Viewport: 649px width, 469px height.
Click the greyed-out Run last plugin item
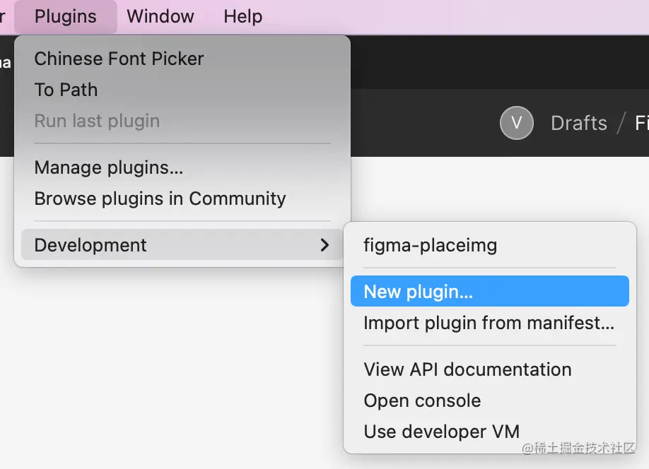[x=97, y=121]
